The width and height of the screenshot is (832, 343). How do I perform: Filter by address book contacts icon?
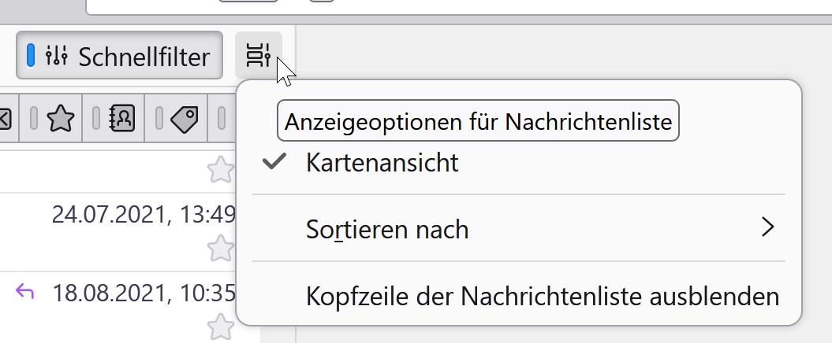click(123, 119)
